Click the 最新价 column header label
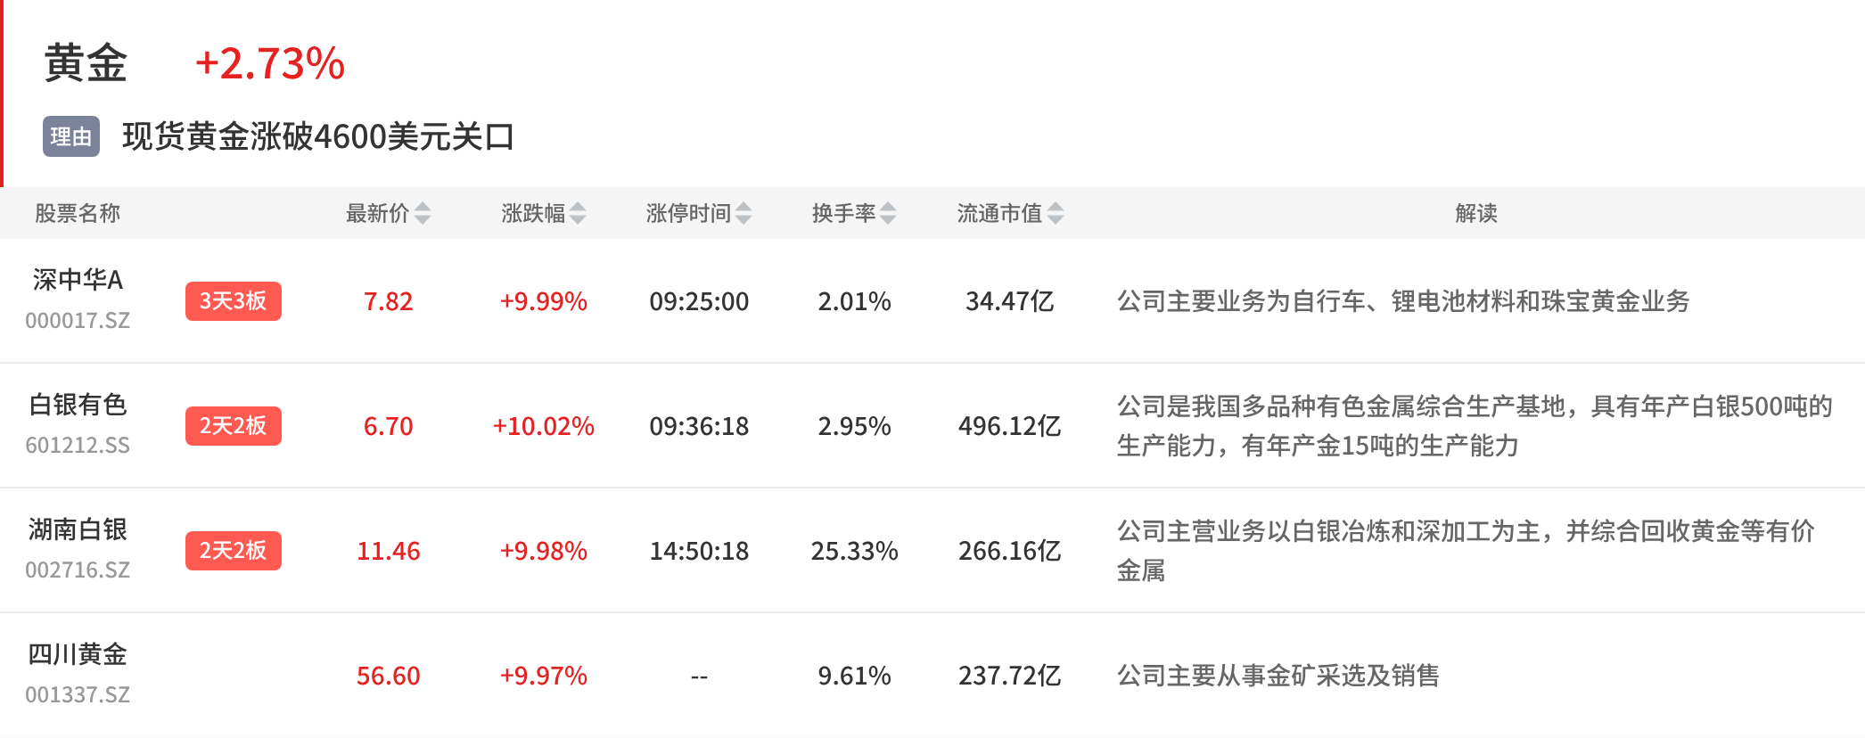 tap(378, 213)
